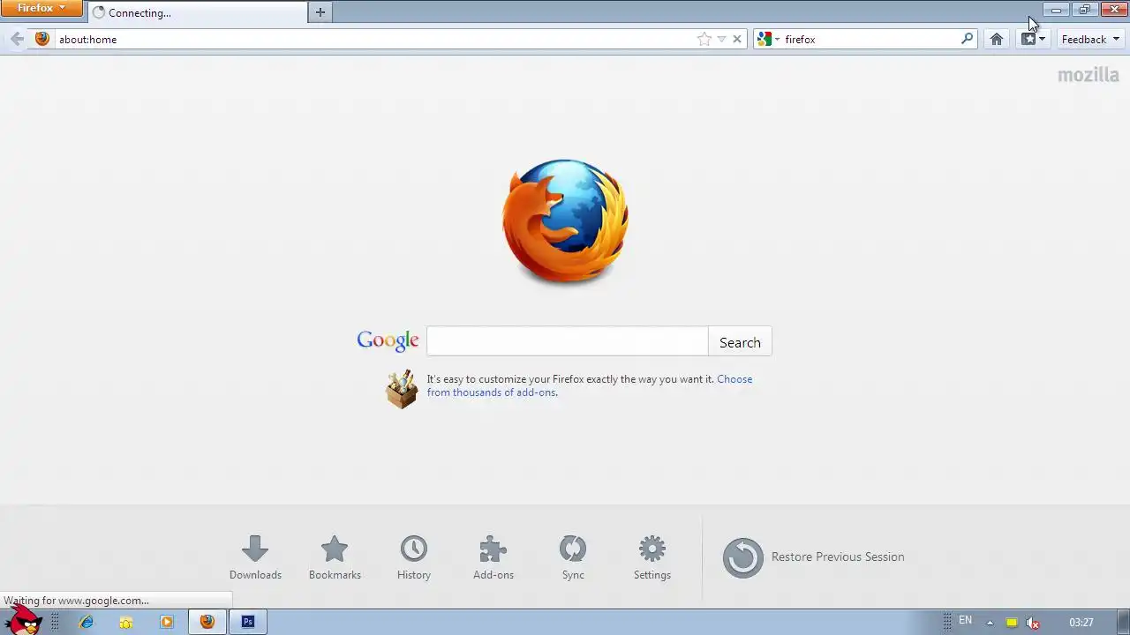Click the Angry Birds start button

pyautogui.click(x=23, y=620)
